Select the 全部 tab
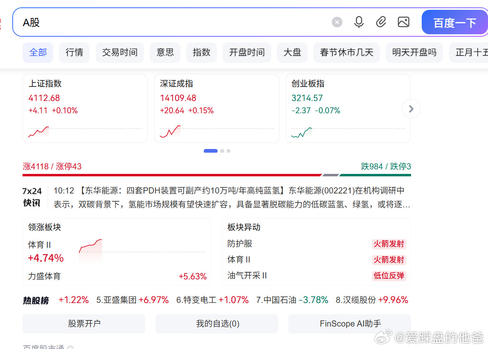The height and width of the screenshot is (349, 488). tap(38, 52)
